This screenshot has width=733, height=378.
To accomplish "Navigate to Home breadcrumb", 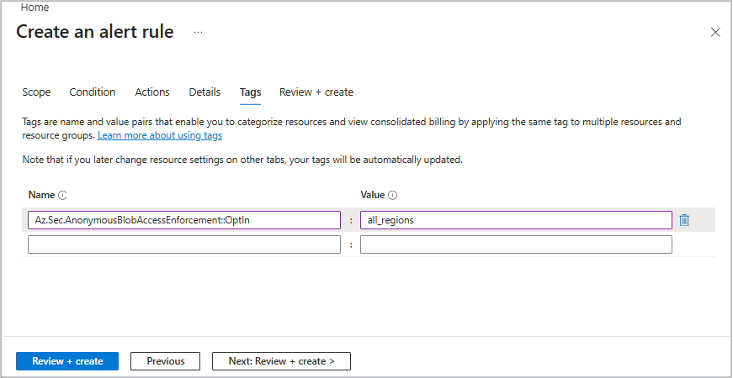I will 35,8.
